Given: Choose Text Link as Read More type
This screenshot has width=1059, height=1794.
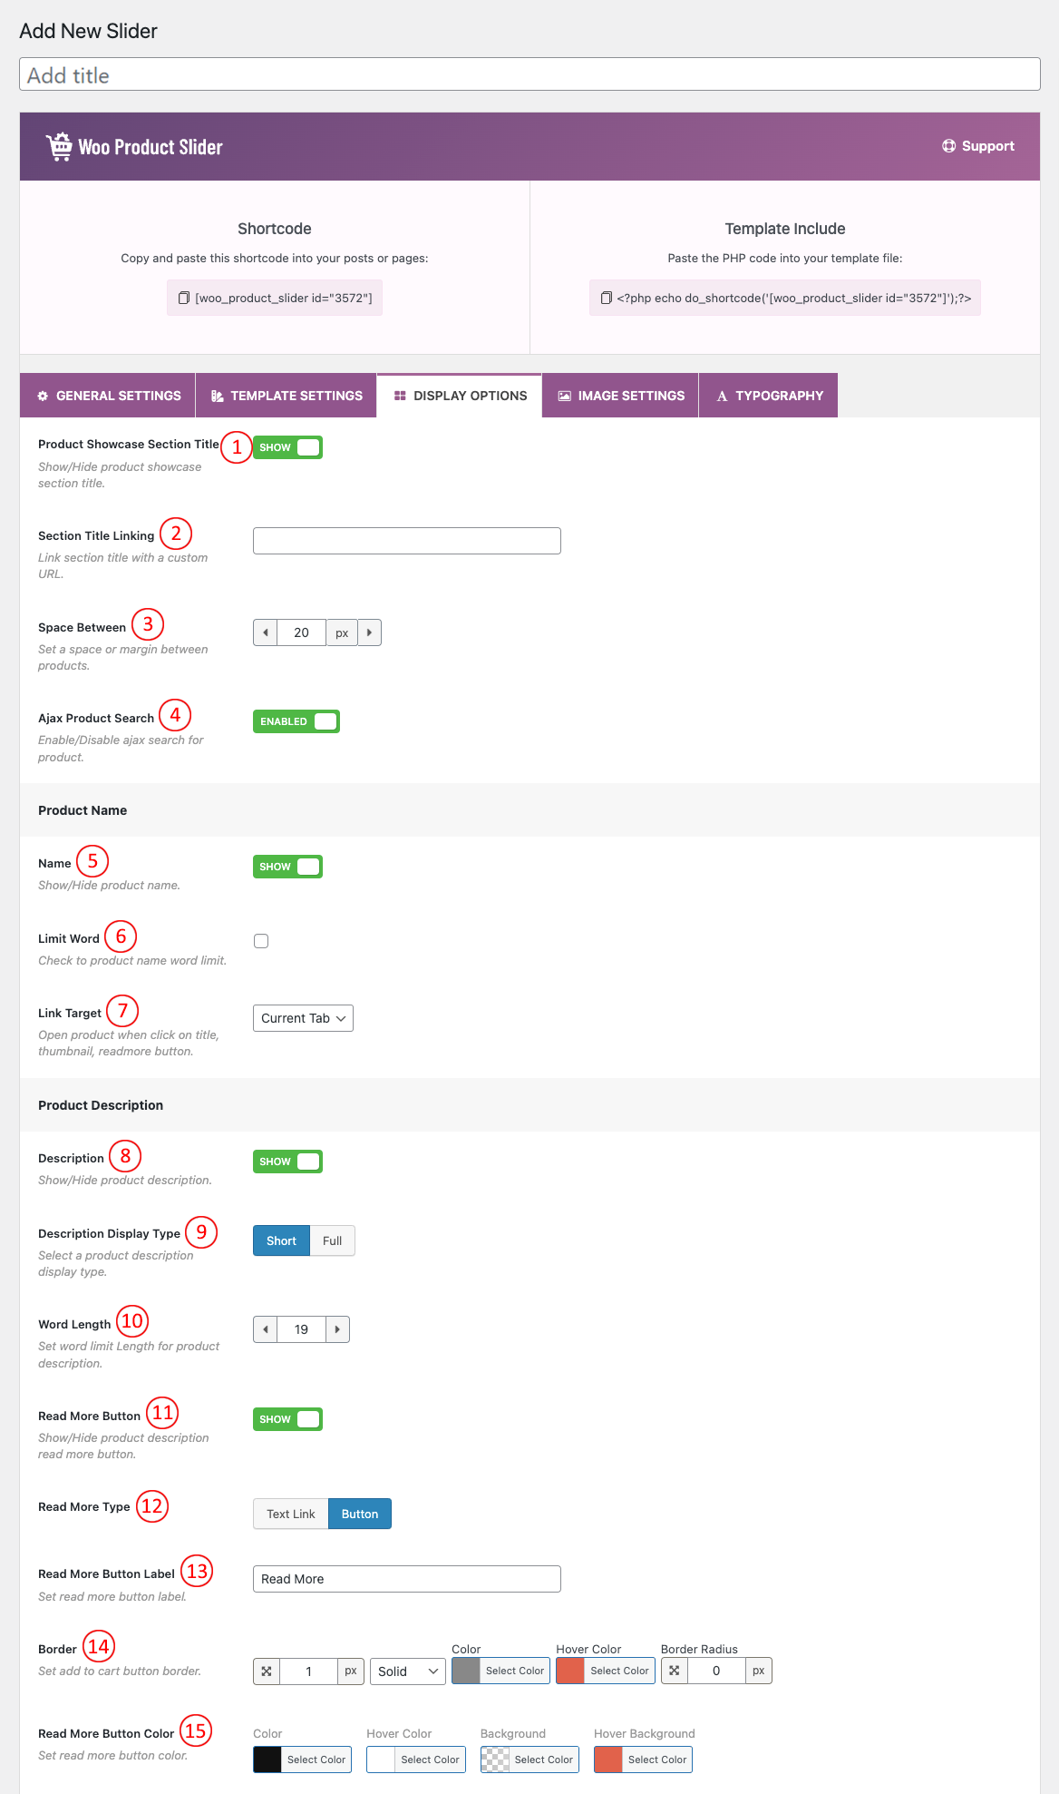Looking at the screenshot, I should click(290, 1514).
